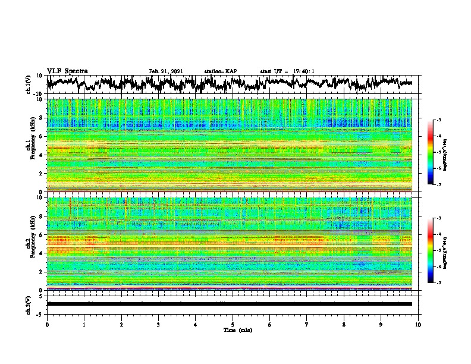This screenshot has width=471, height=364.
Task: Select the "start UT = 17:40: 1" text
Action: point(287,71)
